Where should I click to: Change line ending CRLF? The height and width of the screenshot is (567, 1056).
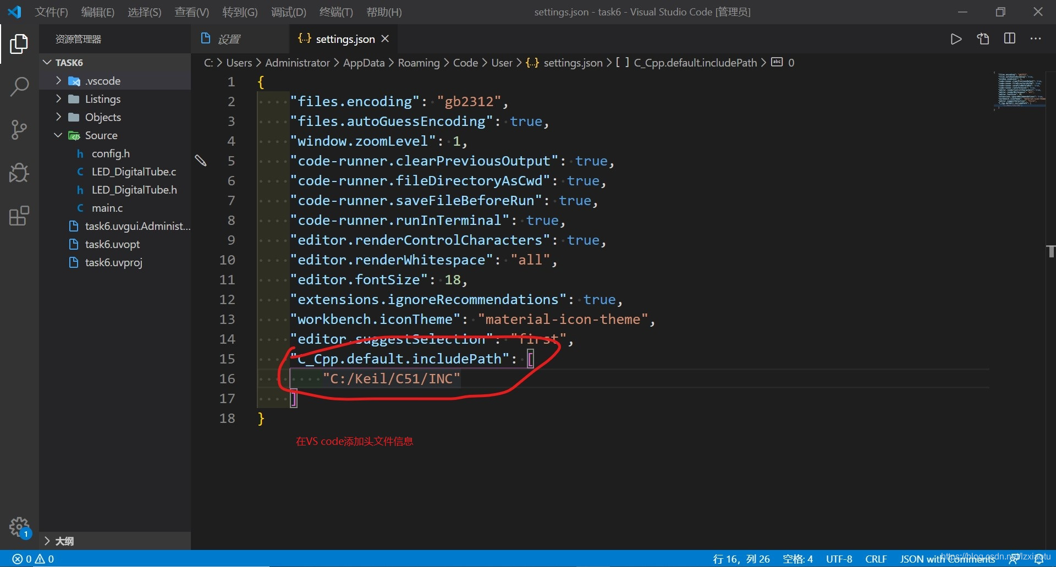tap(876, 559)
